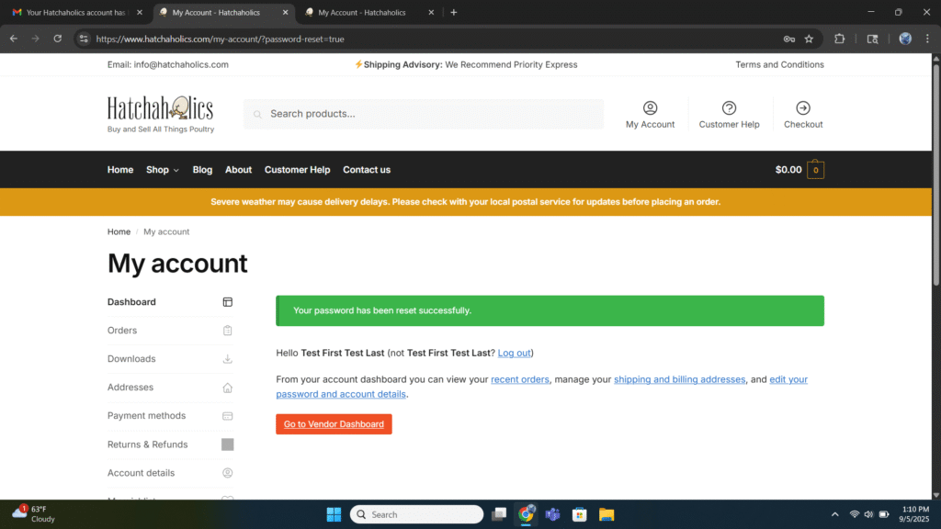Viewport: 941px width, 529px height.
Task: Select Addresses in account sidebar
Action: tap(130, 388)
